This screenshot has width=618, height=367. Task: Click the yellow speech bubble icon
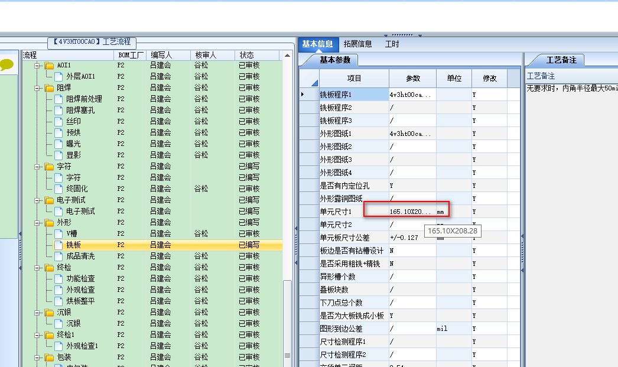pos(6,64)
